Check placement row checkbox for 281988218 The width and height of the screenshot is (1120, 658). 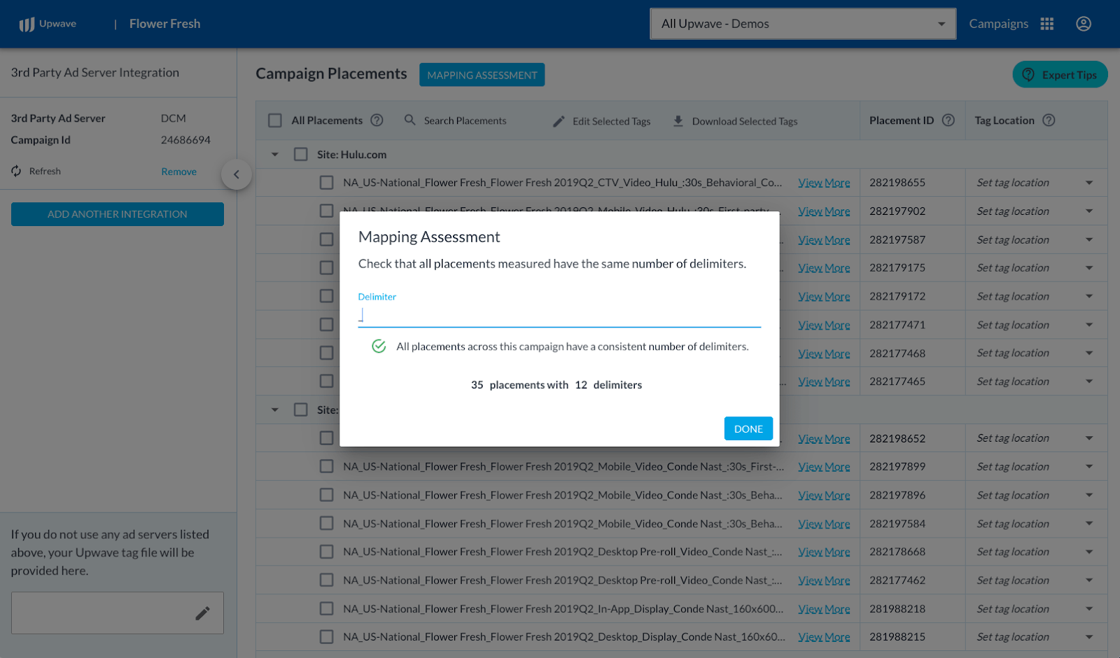(326, 609)
